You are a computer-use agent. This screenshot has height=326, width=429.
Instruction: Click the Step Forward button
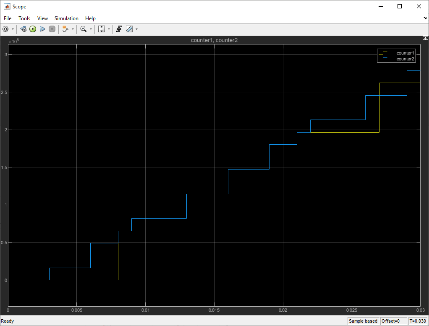42,29
